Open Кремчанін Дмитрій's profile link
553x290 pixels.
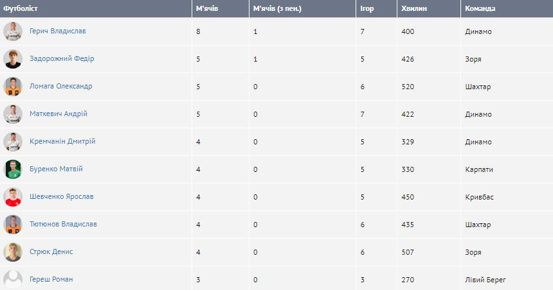pyautogui.click(x=62, y=141)
